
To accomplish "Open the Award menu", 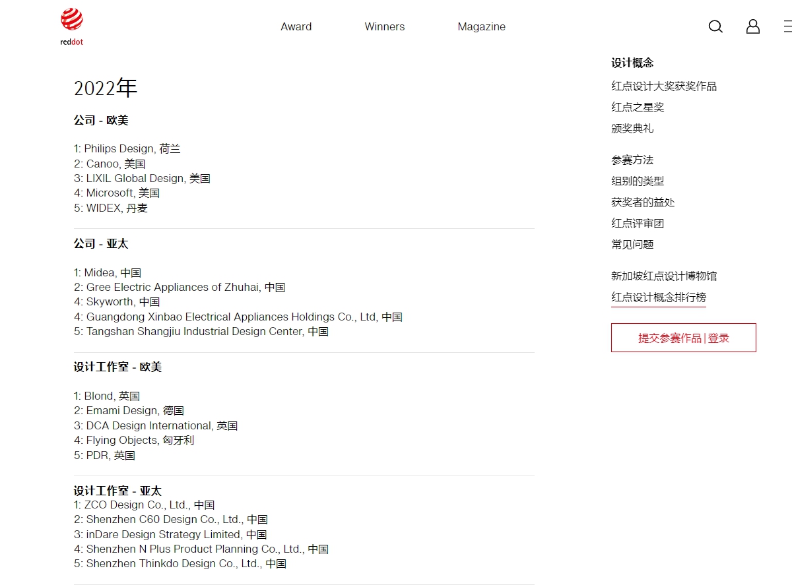I will 296,26.
